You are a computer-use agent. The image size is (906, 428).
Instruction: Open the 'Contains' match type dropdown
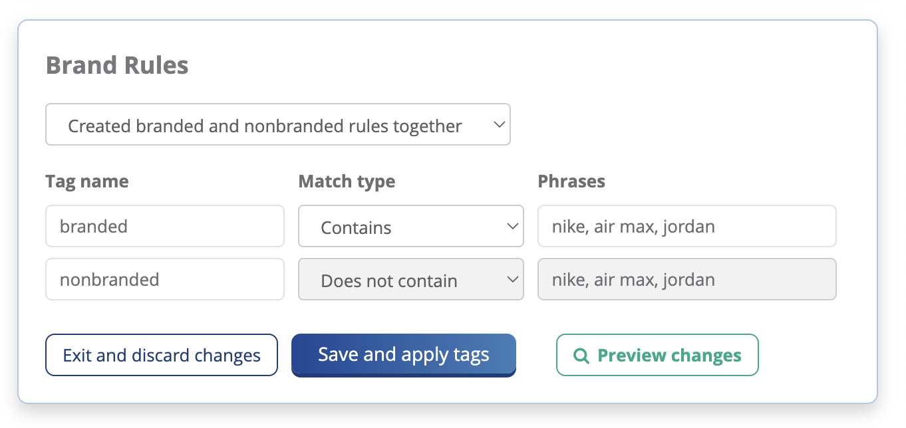click(x=410, y=227)
